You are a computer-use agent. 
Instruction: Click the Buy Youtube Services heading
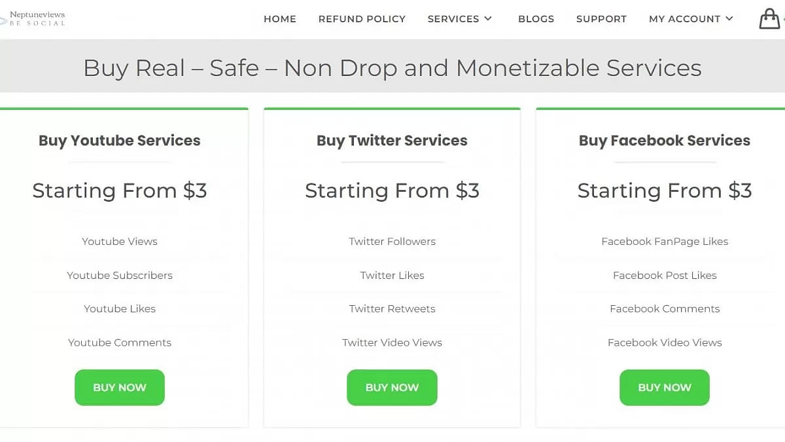point(120,141)
